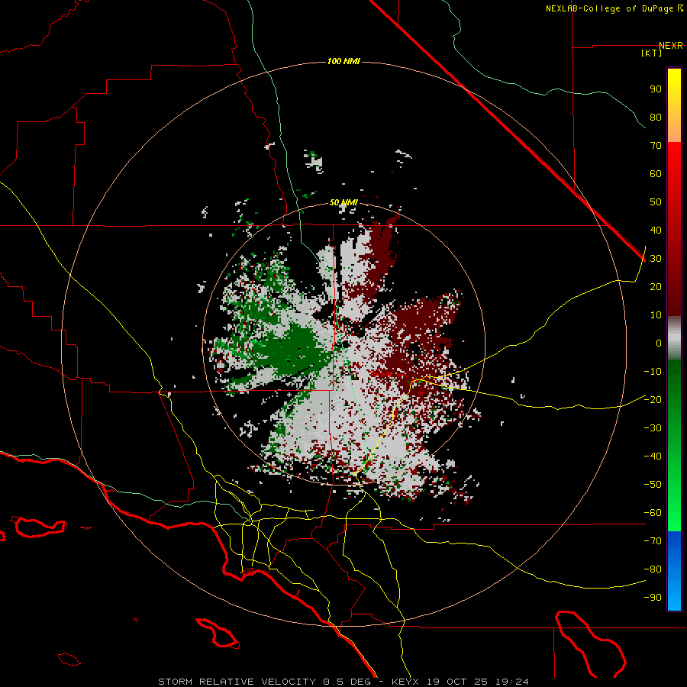This screenshot has height=687, width=687.
Task: Click the 90 value on the velocity scale
Action: pyautogui.click(x=656, y=89)
